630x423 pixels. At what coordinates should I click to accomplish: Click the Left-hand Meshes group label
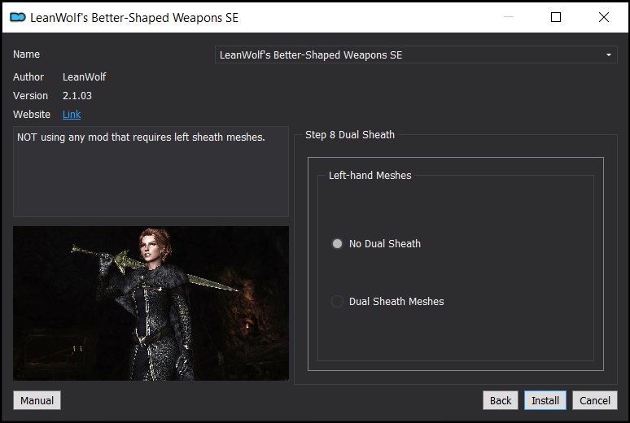[370, 175]
